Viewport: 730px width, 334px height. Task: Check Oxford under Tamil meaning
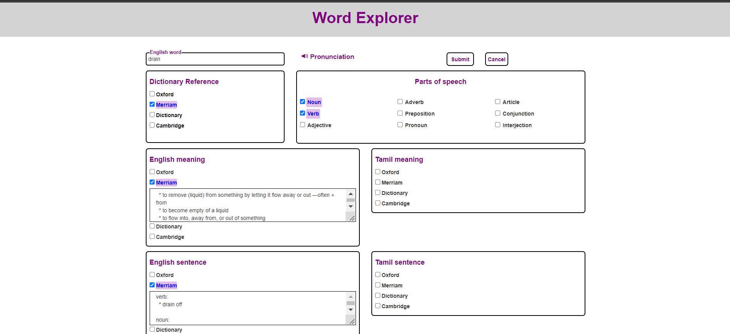pos(378,172)
